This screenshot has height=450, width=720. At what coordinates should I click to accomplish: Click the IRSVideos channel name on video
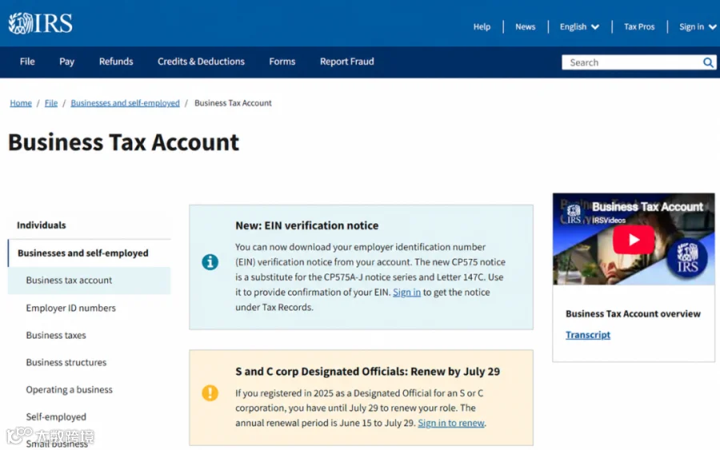tap(609, 220)
